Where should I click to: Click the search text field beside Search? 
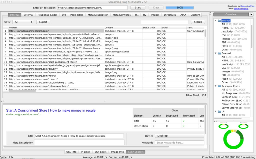[x=164, y=22]
